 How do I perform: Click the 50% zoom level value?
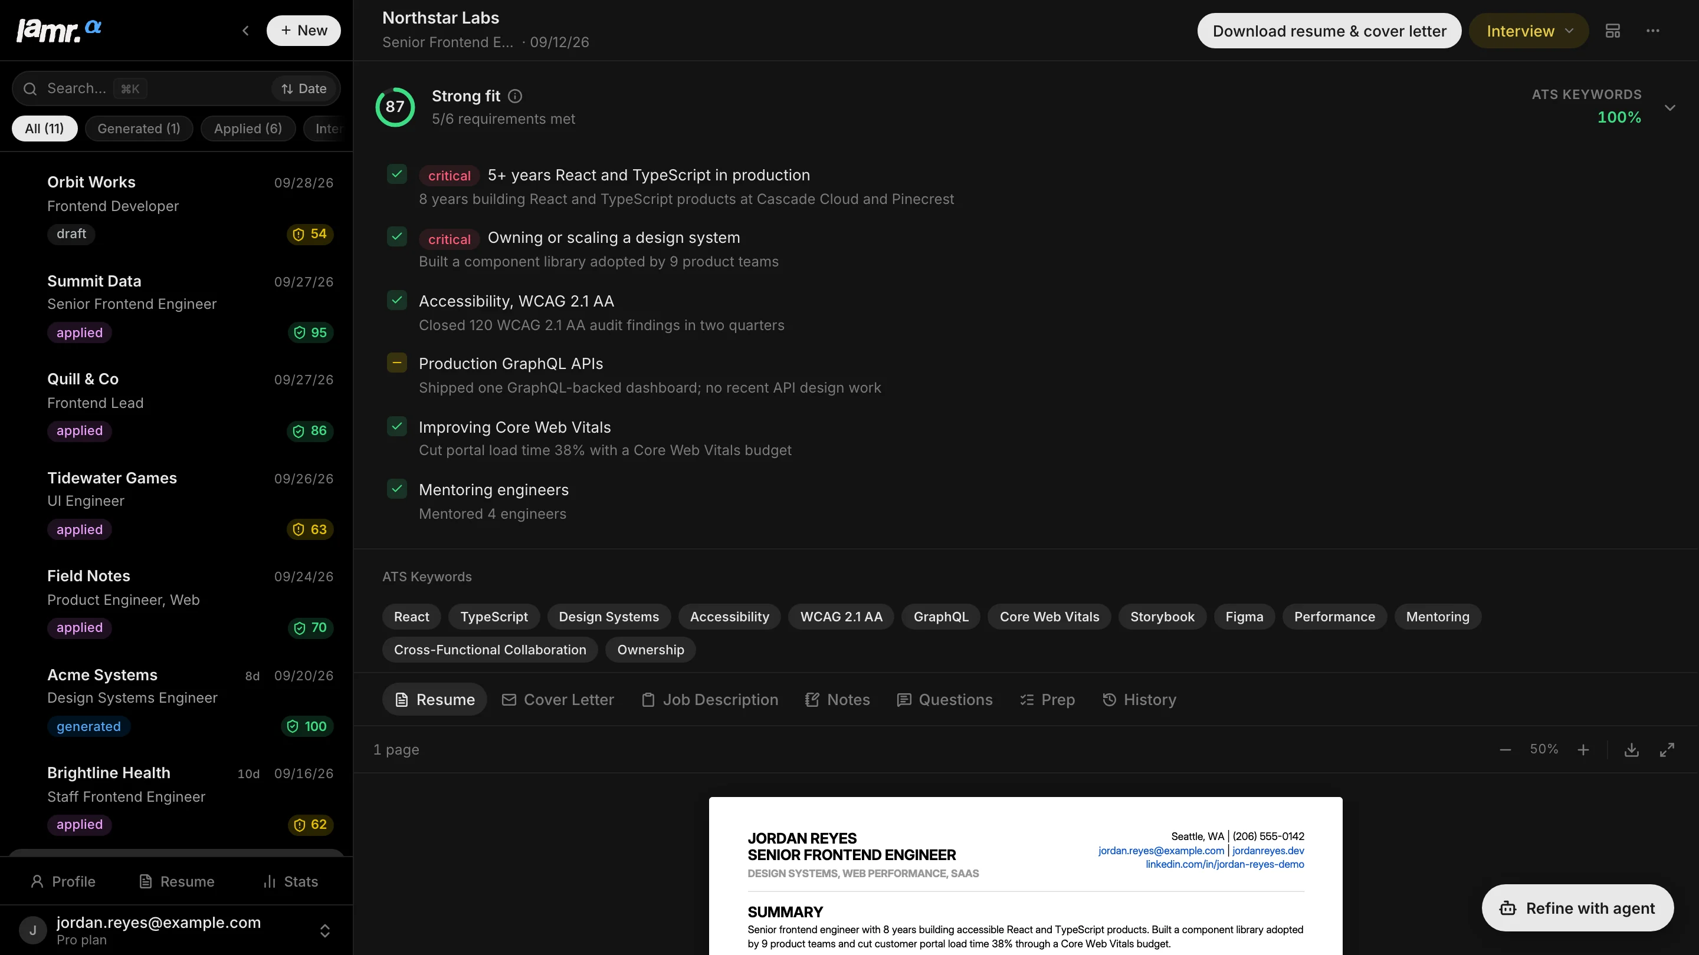click(1544, 749)
